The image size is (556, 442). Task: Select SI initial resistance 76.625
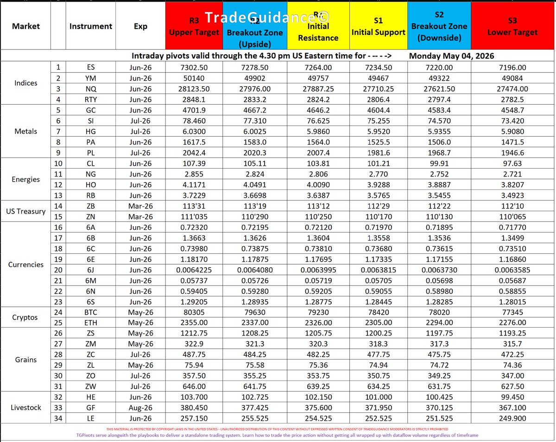(x=318, y=120)
